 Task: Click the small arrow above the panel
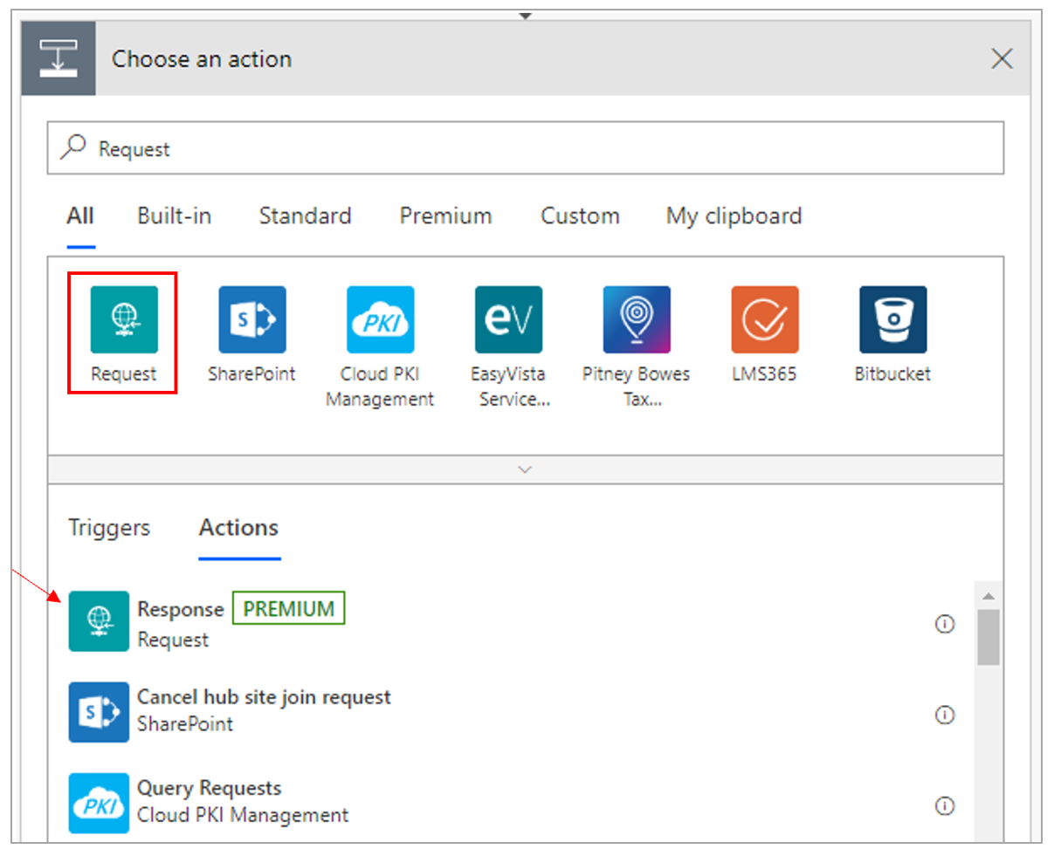pos(525,16)
